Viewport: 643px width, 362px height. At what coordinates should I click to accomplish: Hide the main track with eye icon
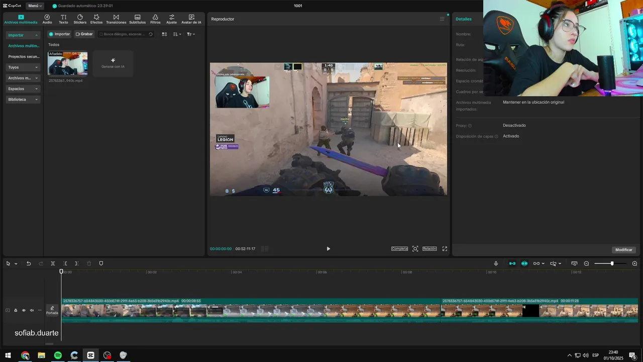(x=24, y=310)
